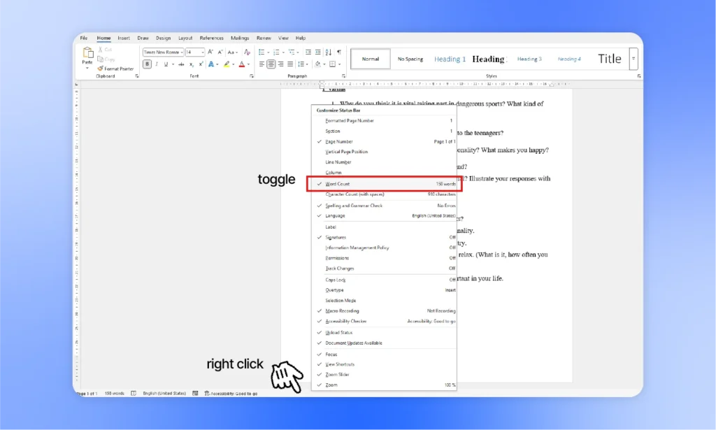Show paragraph marks with the pilcrow icon
This screenshot has width=716, height=430.
coord(339,52)
